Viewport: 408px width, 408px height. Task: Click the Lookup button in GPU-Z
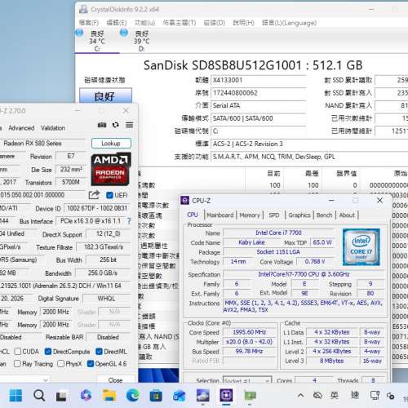pos(111,144)
